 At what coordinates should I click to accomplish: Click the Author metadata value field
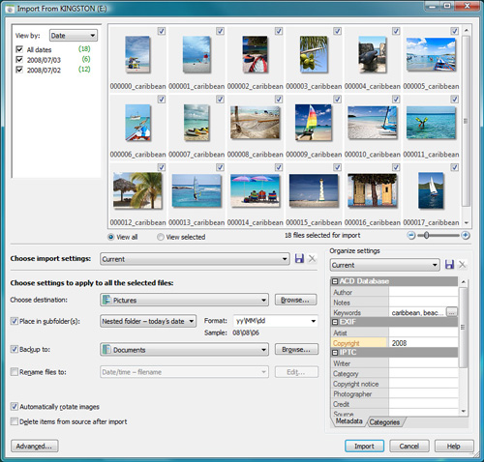tap(423, 292)
